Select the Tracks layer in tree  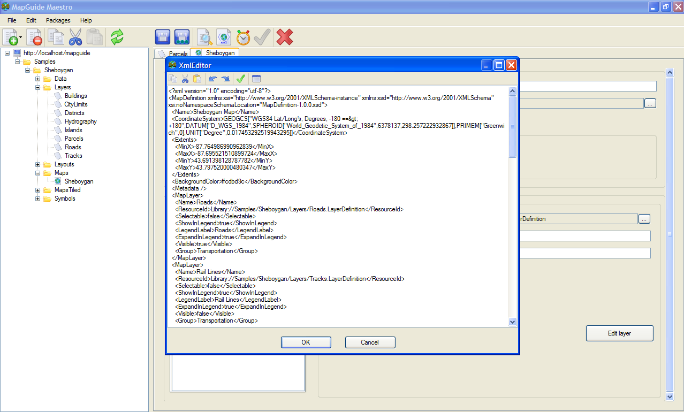73,156
